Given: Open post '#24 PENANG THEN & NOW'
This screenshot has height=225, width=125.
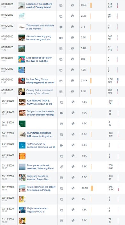Looking at the screenshot, I should tap(39, 102).
